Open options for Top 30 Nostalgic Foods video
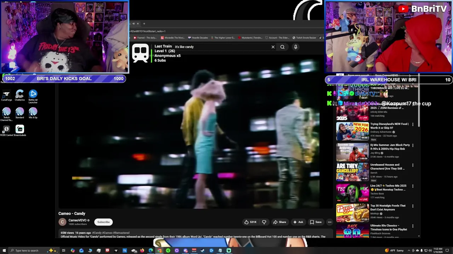Screen dimensions: 453x254 [413, 206]
